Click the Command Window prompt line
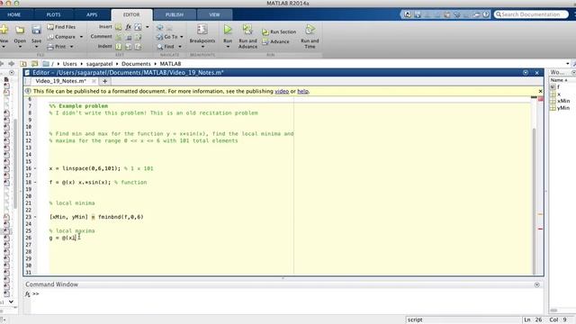The height and width of the screenshot is (324, 576). pyautogui.click(x=286, y=294)
